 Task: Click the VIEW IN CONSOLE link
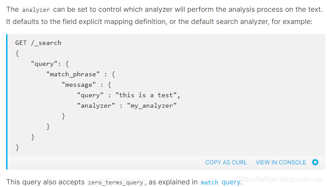coord(281,162)
